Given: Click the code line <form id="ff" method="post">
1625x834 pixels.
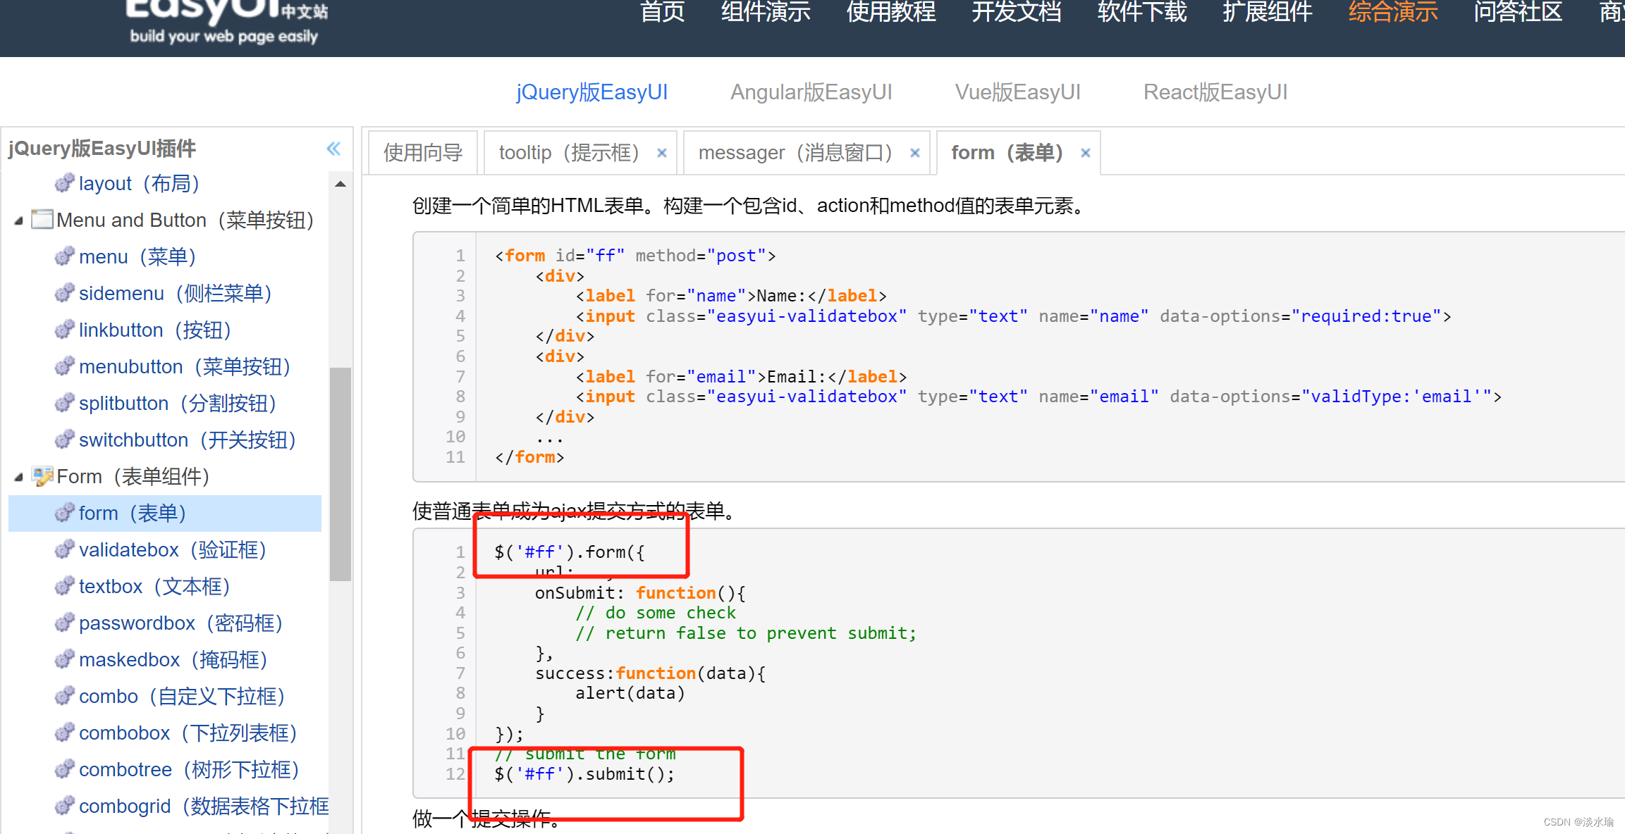Looking at the screenshot, I should point(635,256).
